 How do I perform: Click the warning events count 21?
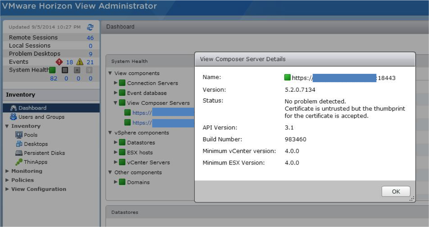90,62
